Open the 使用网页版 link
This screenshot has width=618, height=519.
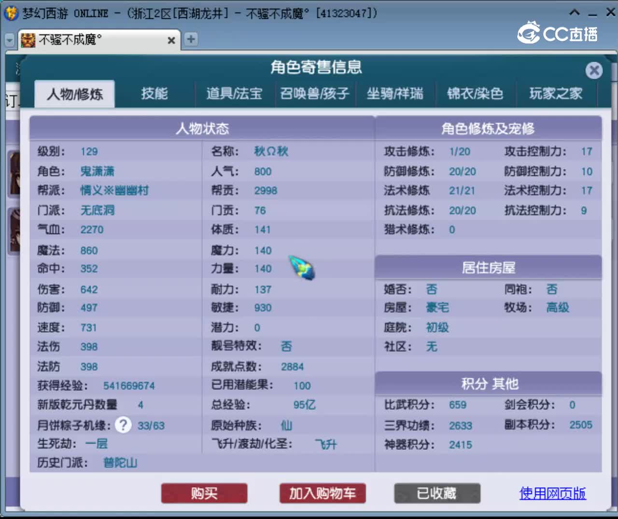[552, 493]
